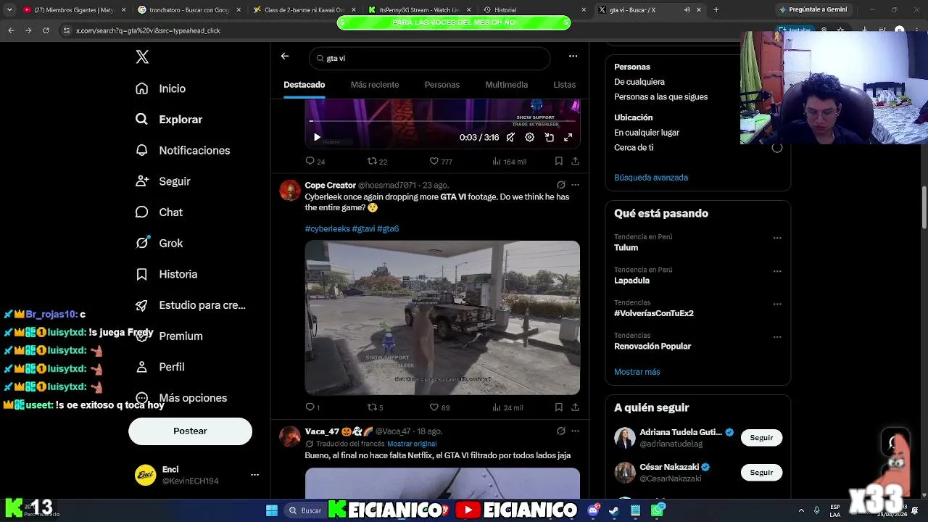Open Notificaciones from the sidebar
928x522 pixels.
pos(183,150)
